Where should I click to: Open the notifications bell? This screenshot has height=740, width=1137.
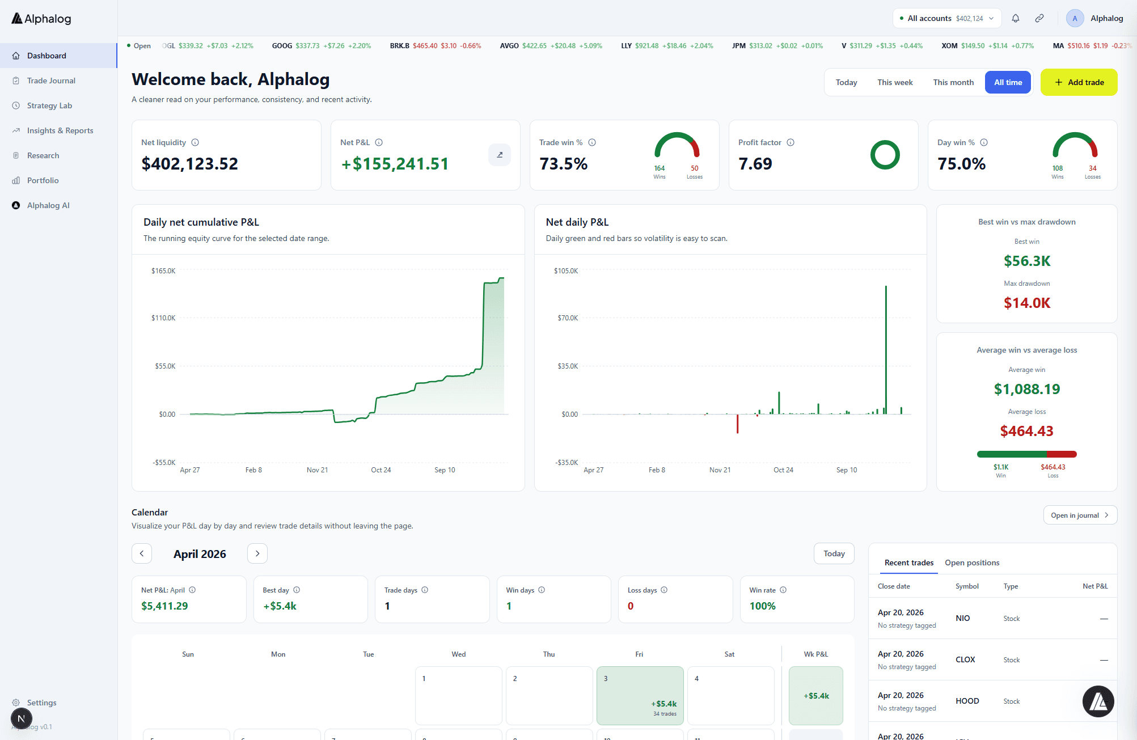(1016, 18)
